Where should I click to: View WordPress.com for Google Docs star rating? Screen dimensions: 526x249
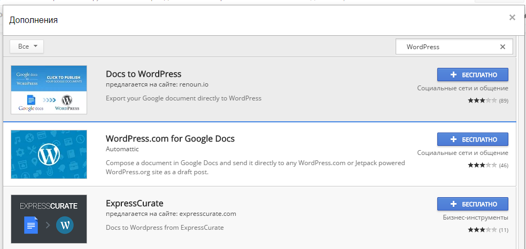coord(482,165)
